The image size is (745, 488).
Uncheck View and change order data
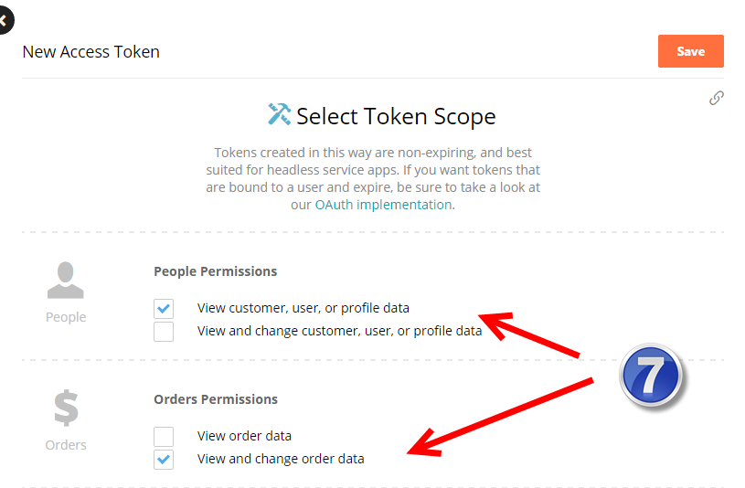pyautogui.click(x=164, y=460)
